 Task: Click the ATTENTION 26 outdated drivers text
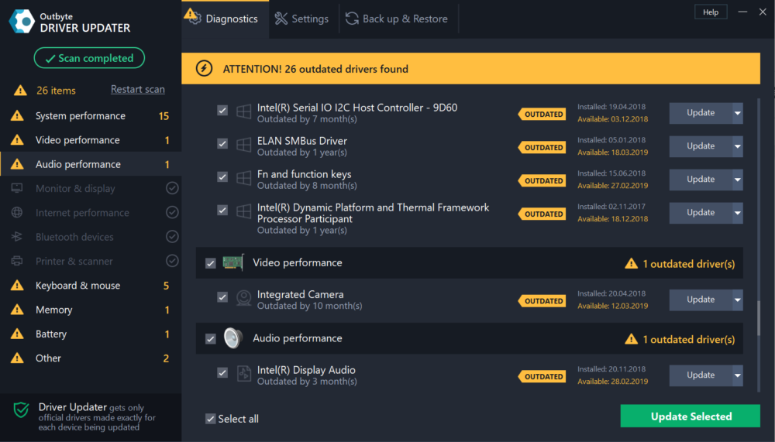tap(315, 69)
